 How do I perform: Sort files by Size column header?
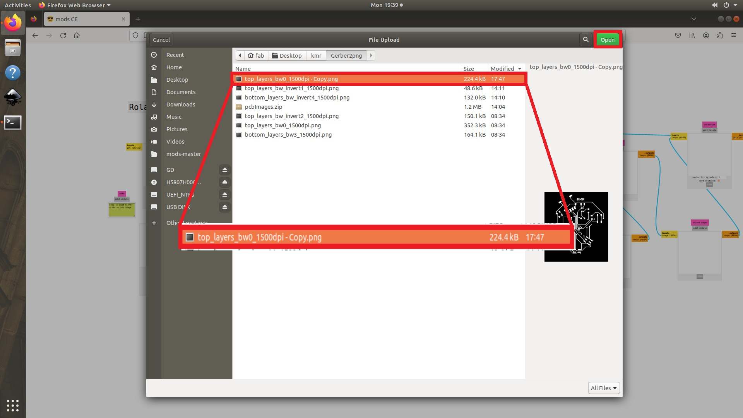469,69
